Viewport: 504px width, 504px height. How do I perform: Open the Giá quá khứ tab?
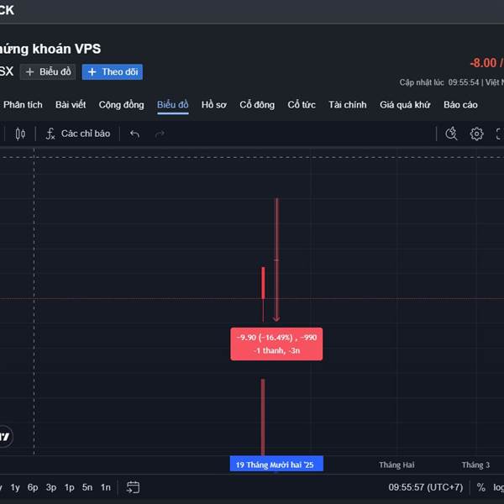pos(405,105)
